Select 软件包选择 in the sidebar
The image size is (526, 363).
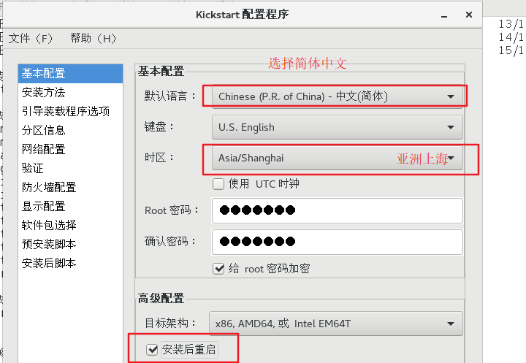[x=70, y=225]
